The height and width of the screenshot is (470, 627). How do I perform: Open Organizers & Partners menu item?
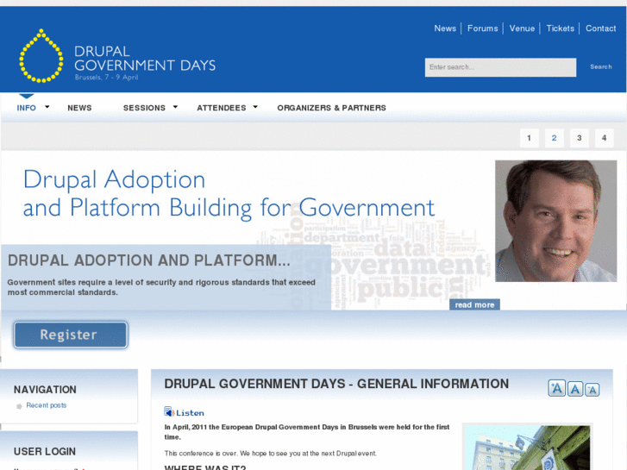pyautogui.click(x=331, y=108)
